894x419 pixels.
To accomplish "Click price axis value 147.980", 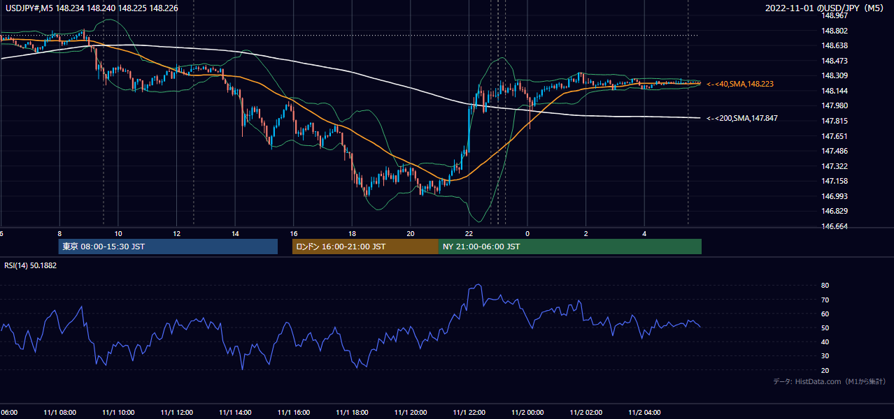I will tap(833, 105).
